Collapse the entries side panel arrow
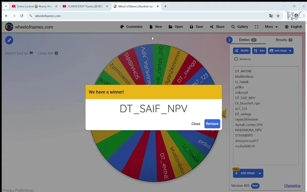Screen dimensions: 307x192 229,40
